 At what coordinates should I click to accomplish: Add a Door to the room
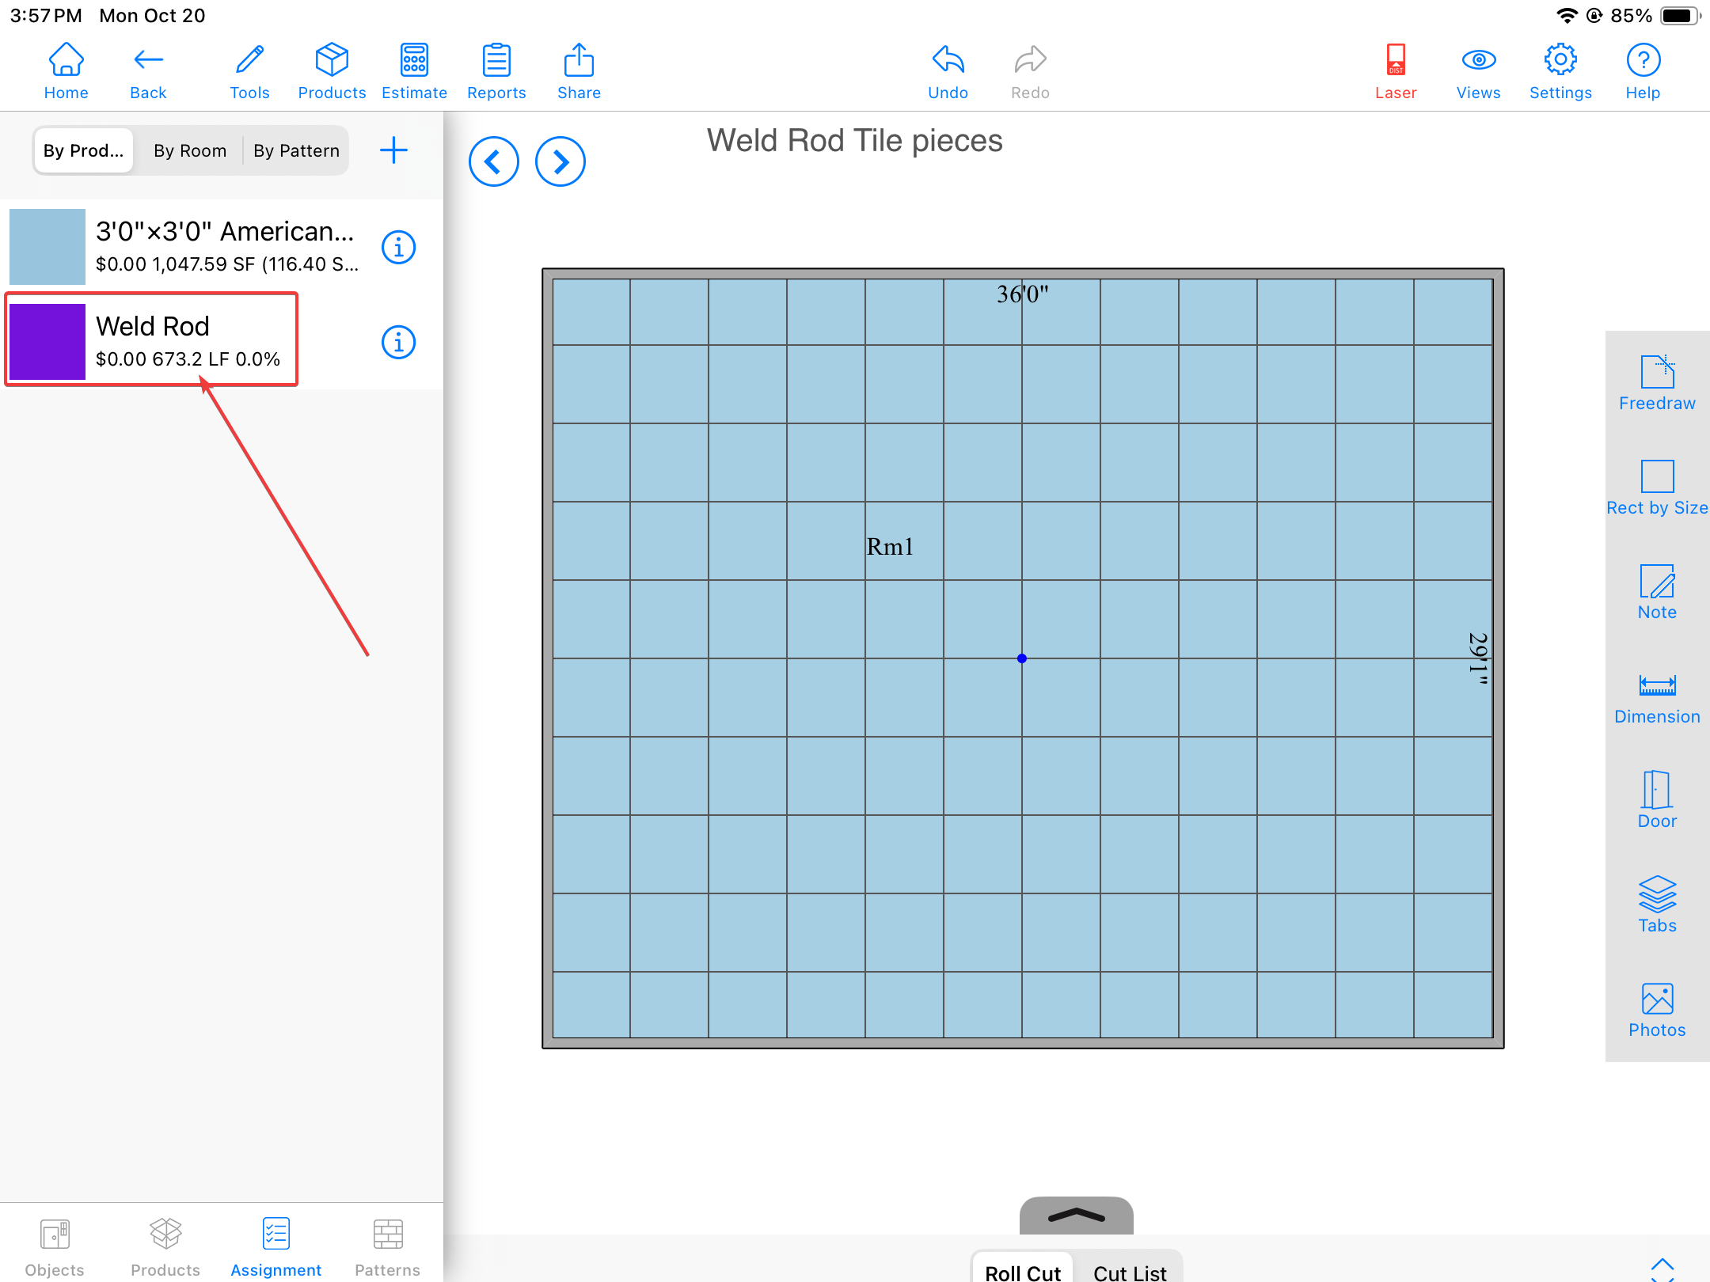(1656, 799)
